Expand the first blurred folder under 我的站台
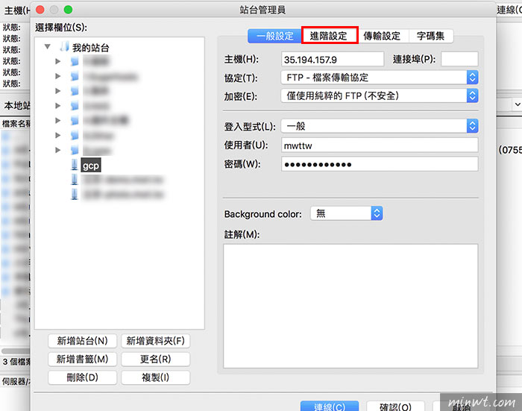The image size is (522, 411). [58, 61]
